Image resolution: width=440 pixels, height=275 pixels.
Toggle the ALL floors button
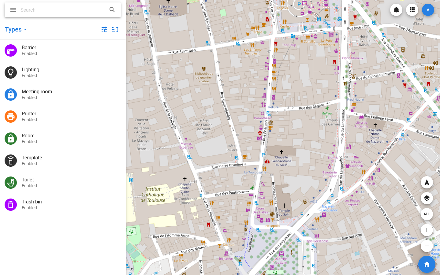coord(427,214)
